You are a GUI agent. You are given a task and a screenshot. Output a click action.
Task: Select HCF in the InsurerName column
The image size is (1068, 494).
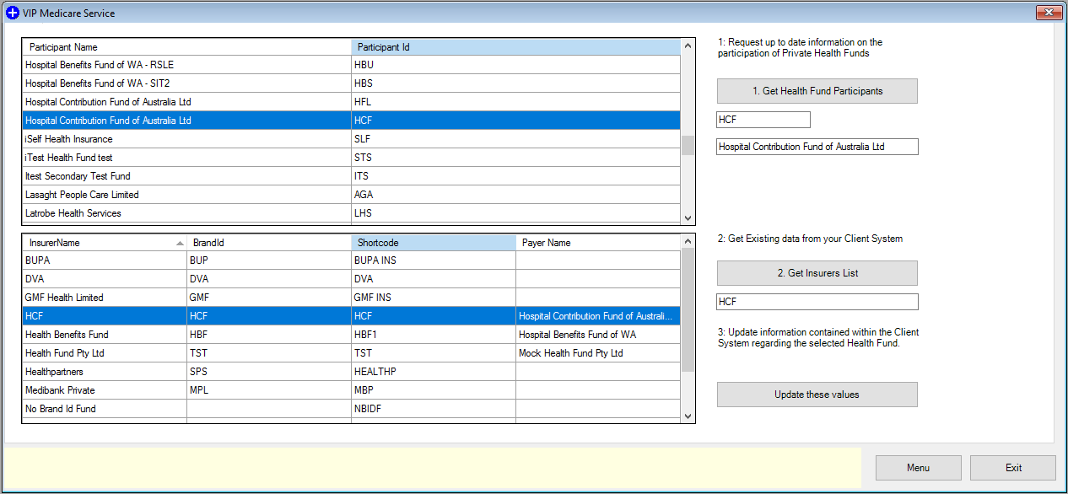coord(104,316)
